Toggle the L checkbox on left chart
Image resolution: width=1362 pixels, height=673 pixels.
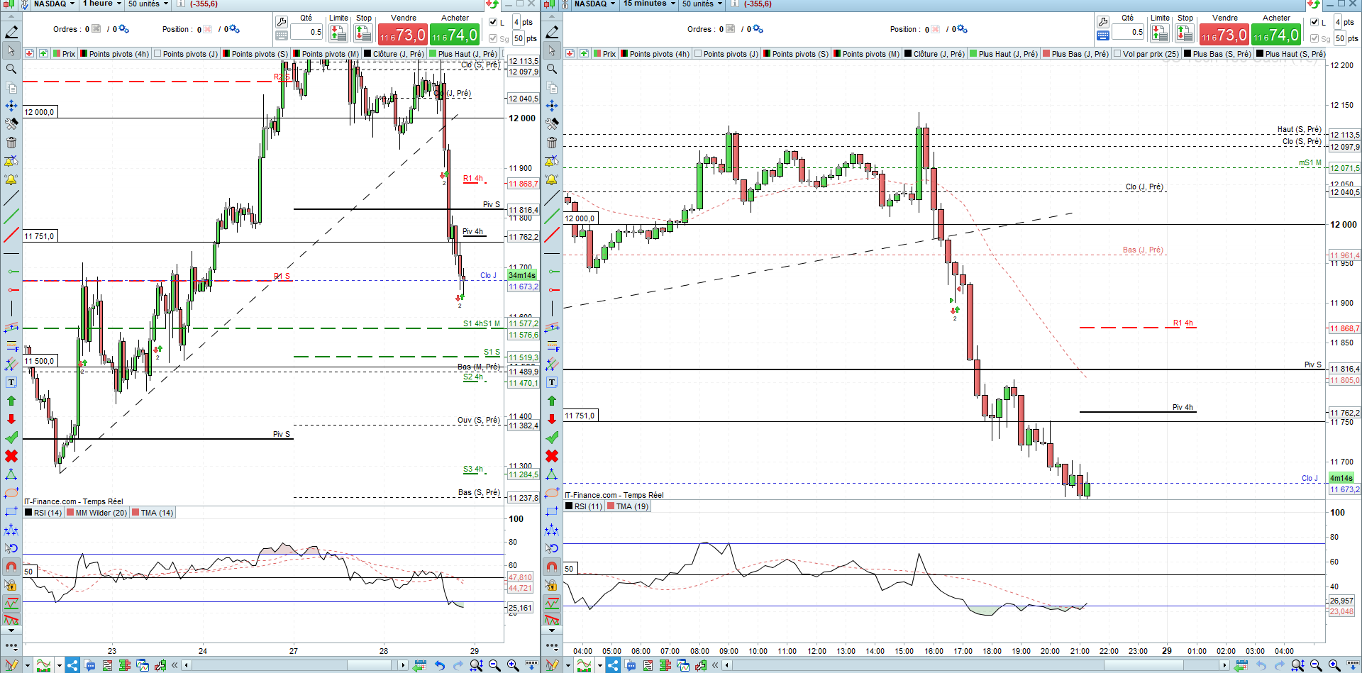(x=494, y=22)
